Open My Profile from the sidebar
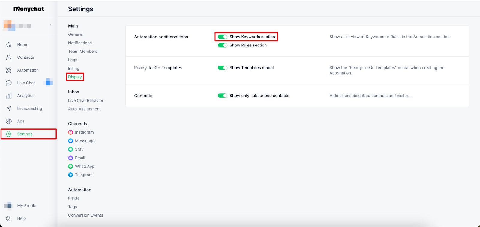The image size is (480, 227). click(x=26, y=205)
